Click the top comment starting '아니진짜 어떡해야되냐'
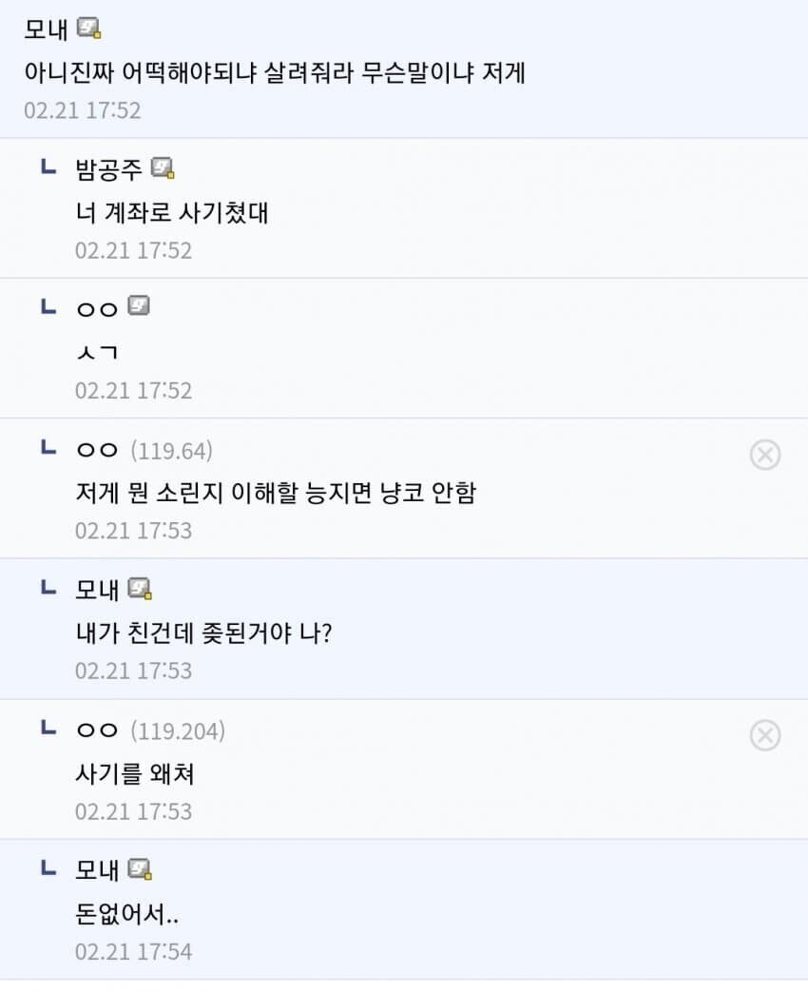The image size is (808, 992). 274,72
